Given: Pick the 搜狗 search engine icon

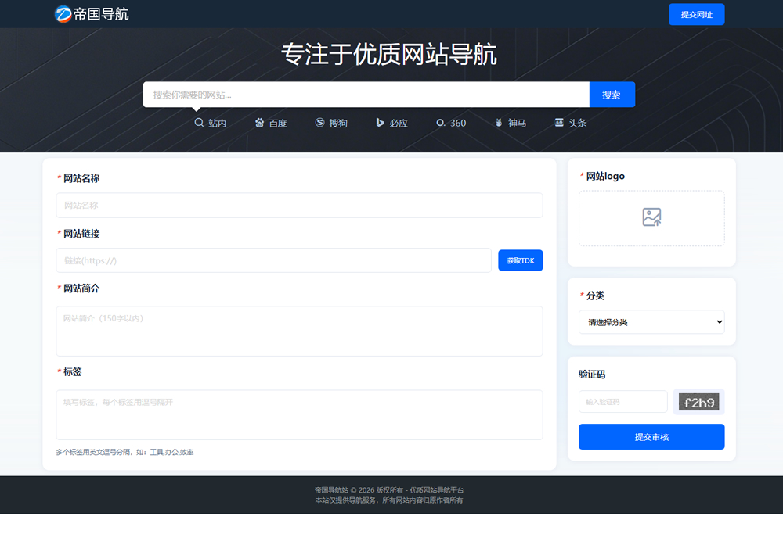Looking at the screenshot, I should click(x=320, y=123).
